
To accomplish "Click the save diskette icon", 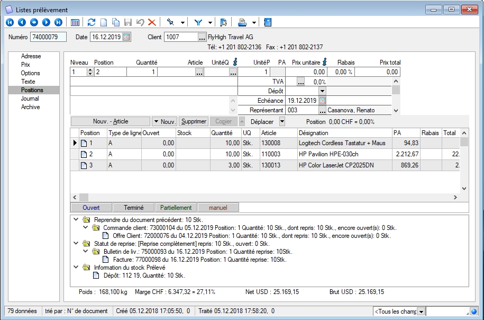I will [127, 22].
